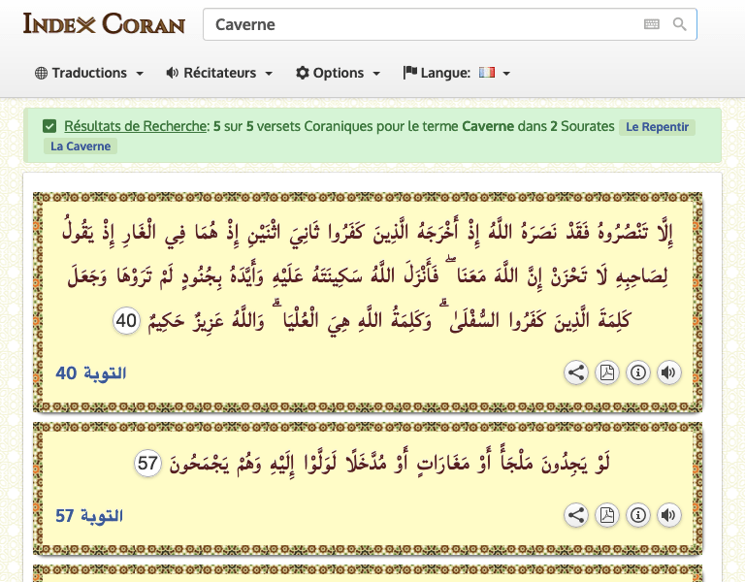Click the search field containing Caverne

tap(417, 24)
